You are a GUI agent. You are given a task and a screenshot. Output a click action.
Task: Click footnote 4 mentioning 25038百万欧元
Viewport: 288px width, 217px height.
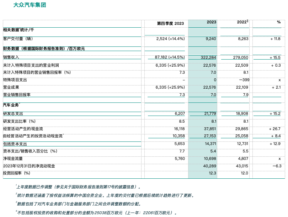96,213
